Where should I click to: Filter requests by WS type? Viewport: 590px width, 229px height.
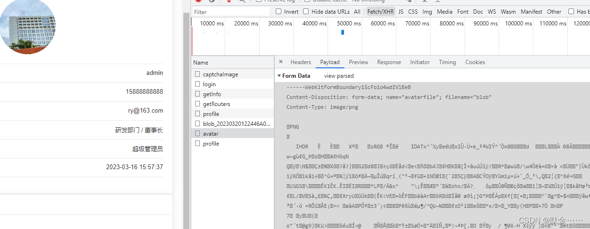coord(492,12)
